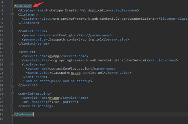Click empty line 32 in editor gutter
This screenshot has height=124, width=188.
click(1, 119)
